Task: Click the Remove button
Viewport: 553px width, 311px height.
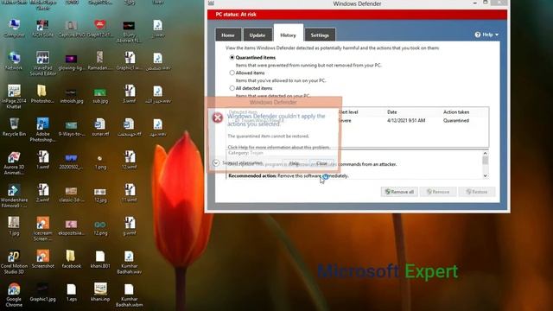Action: coord(438,192)
